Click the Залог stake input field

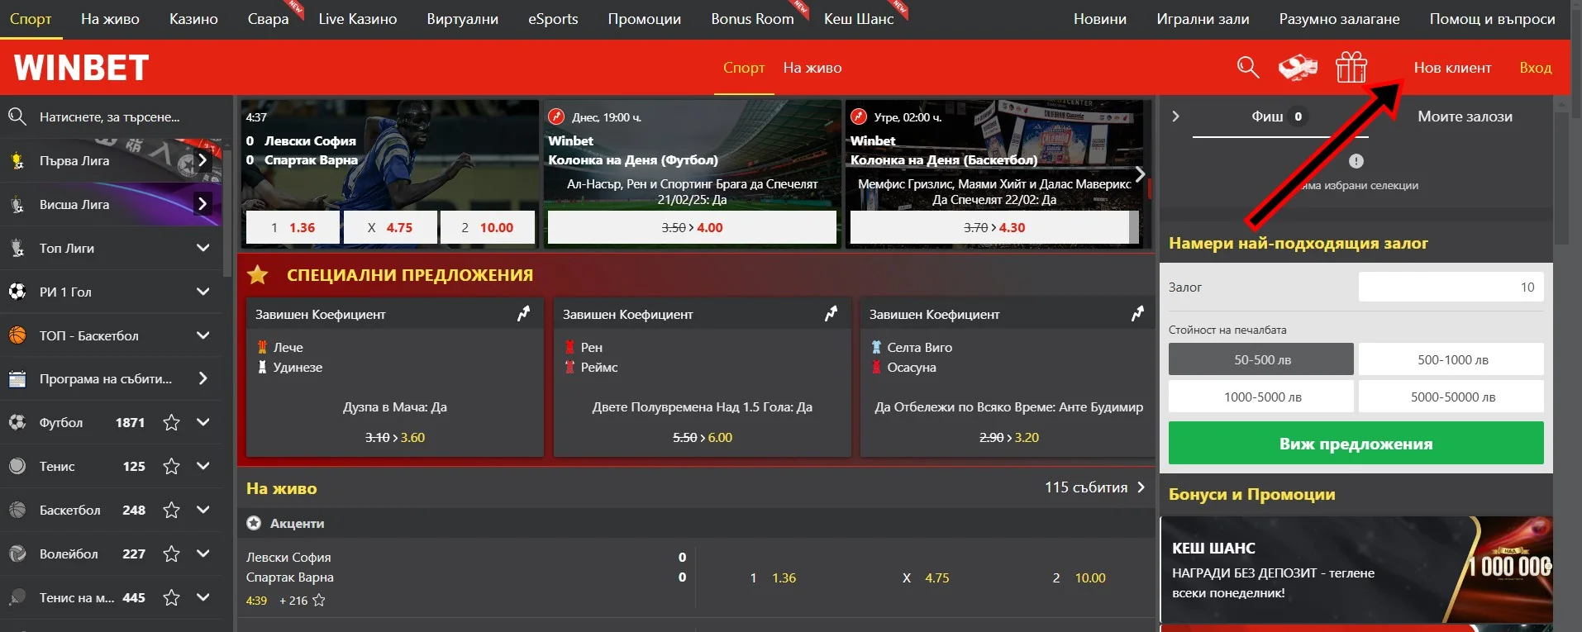coord(1451,287)
